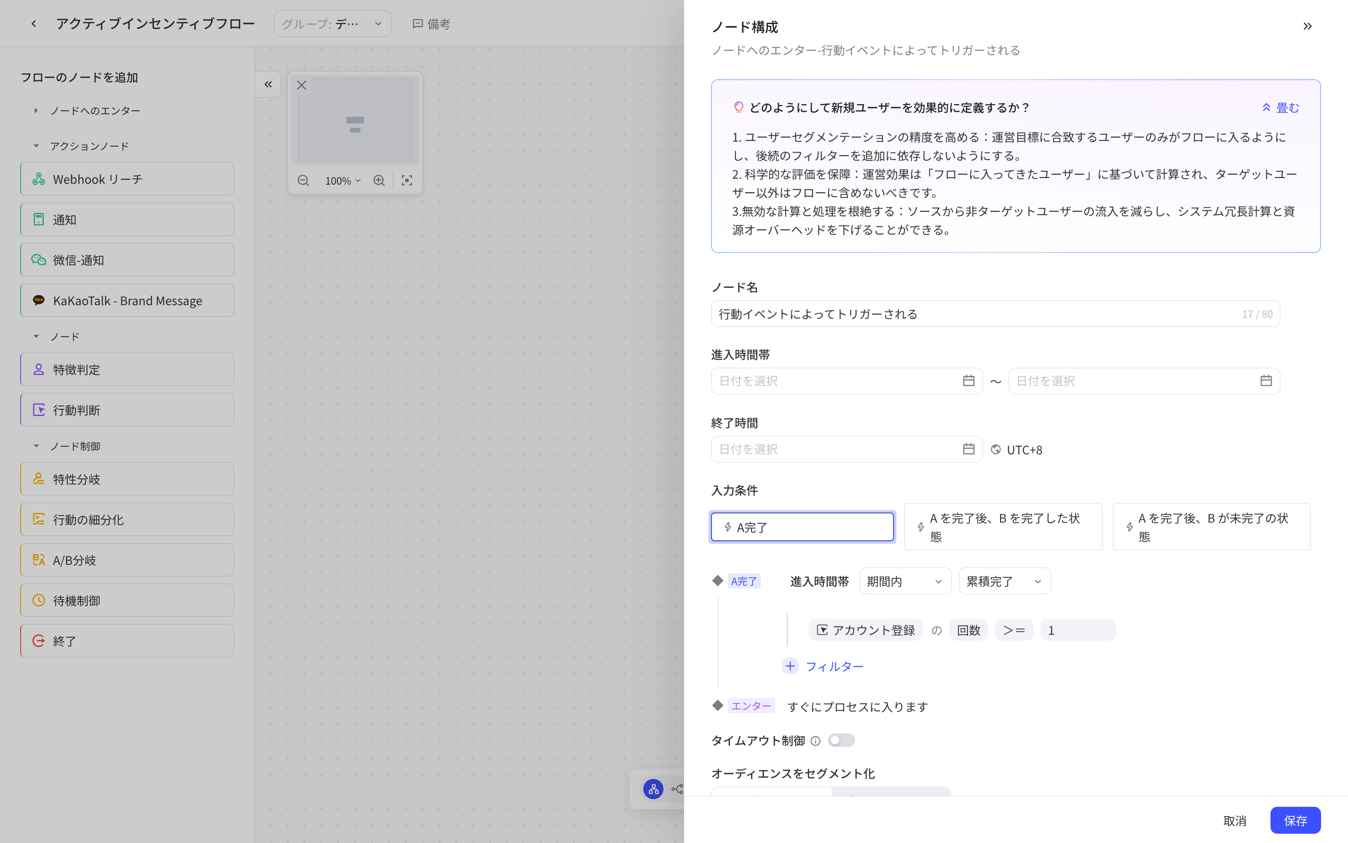Select the A/B分岐 node icon
Image resolution: width=1348 pixels, height=843 pixels.
point(38,560)
